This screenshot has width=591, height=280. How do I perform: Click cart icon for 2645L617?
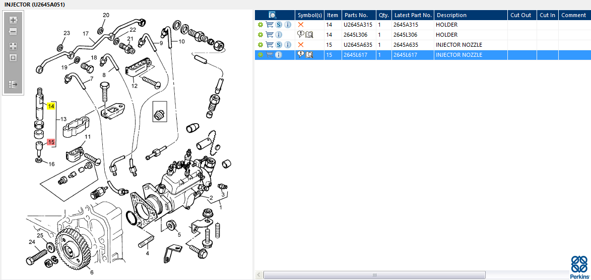[x=270, y=55]
